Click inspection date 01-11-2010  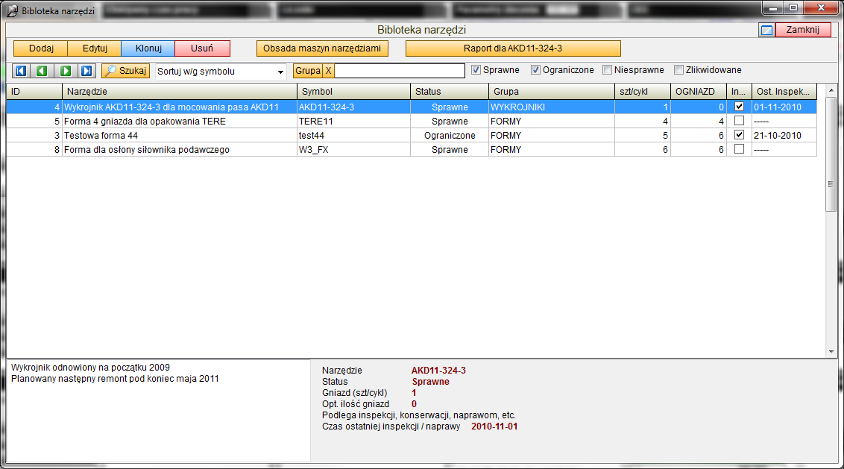click(x=784, y=107)
